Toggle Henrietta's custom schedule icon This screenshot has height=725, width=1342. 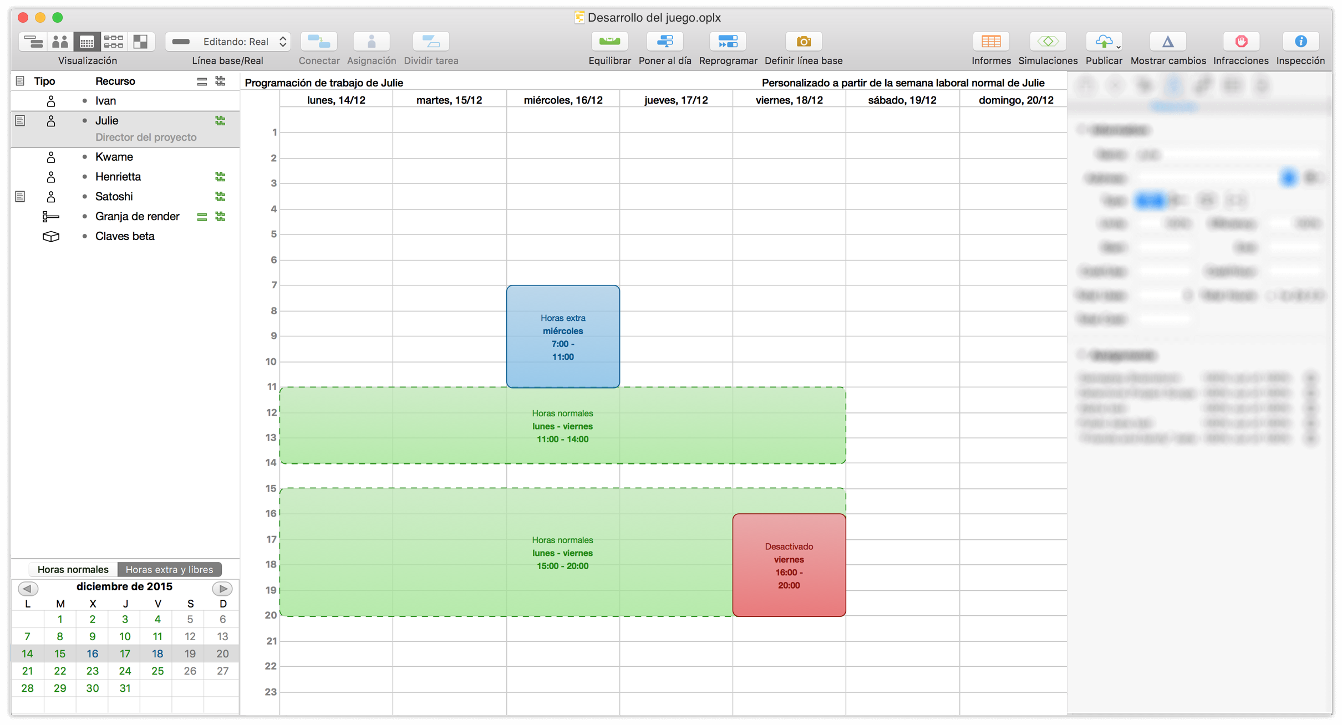(220, 176)
